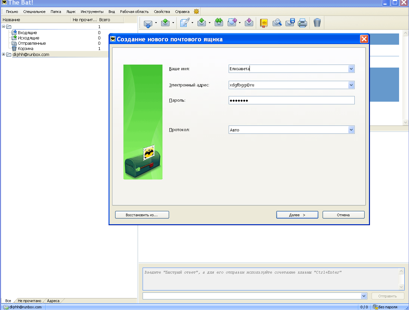Click the reply to all icon
This screenshot has height=310, width=409.
pyautogui.click(x=219, y=23)
